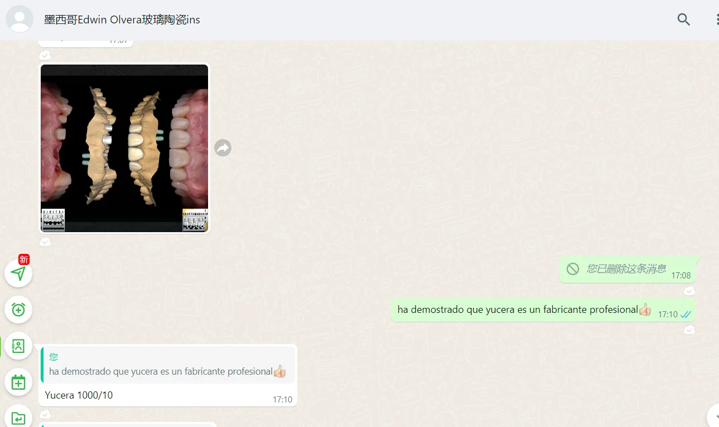Toggle the checkmark under the deleted message

(689, 291)
